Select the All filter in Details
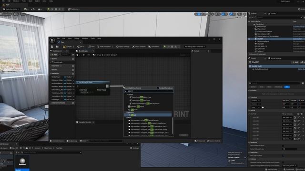Screen dimensions: 305x171 point(287,87)
